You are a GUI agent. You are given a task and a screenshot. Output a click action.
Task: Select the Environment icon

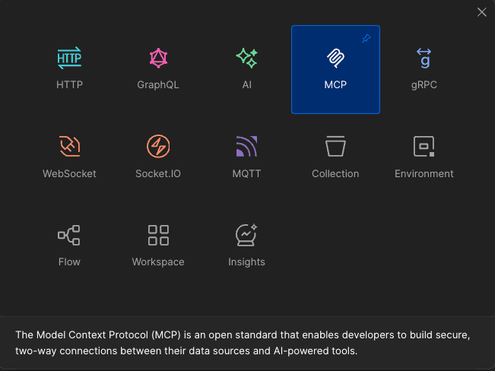(424, 147)
